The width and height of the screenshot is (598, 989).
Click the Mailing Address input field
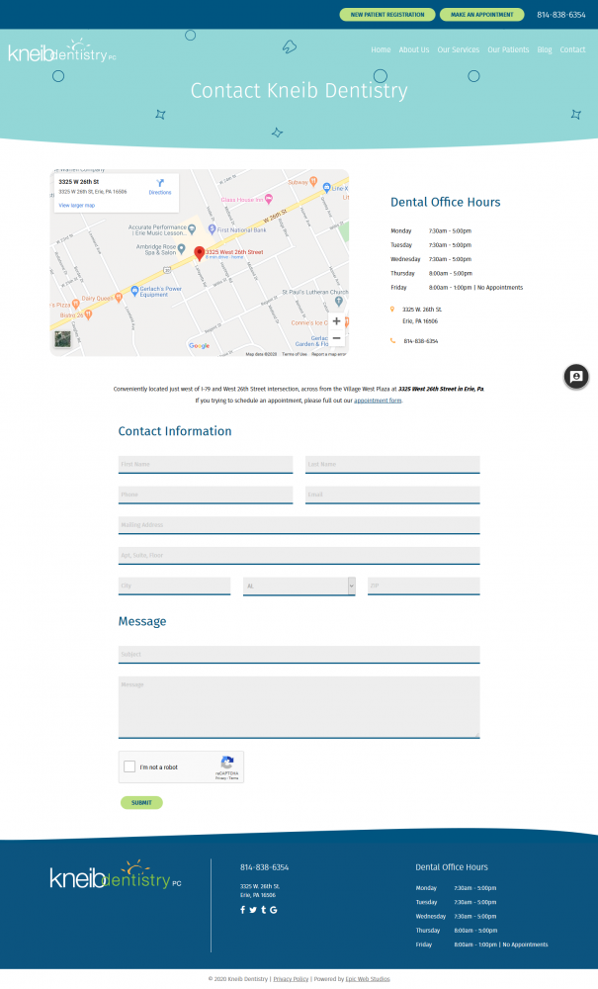pyautogui.click(x=299, y=525)
